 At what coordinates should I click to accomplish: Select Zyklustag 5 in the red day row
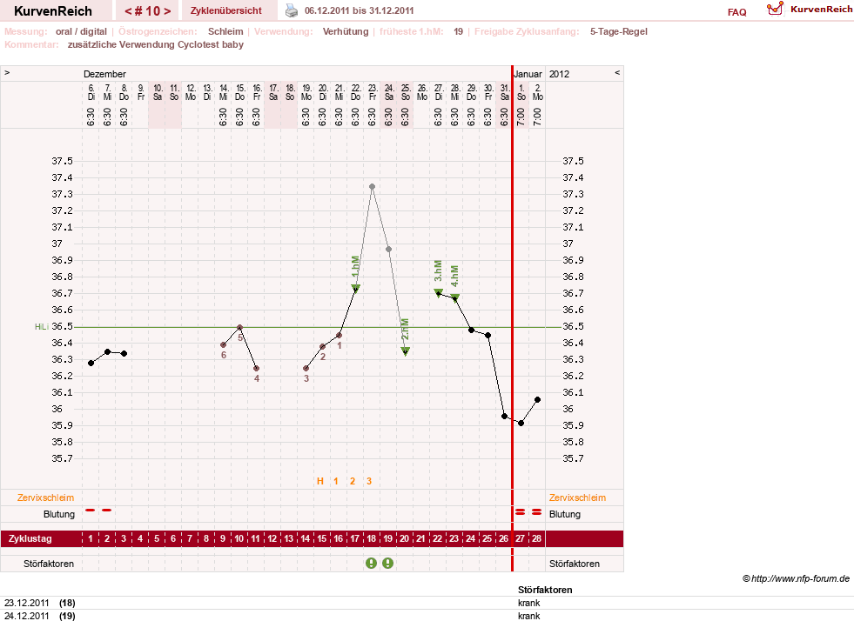[x=157, y=538]
